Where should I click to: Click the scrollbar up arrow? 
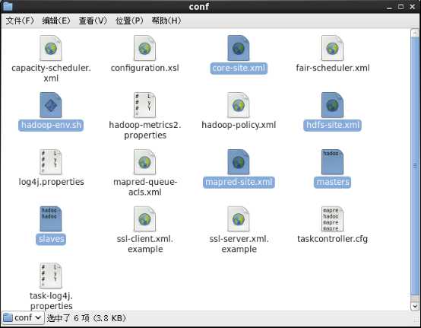415,33
